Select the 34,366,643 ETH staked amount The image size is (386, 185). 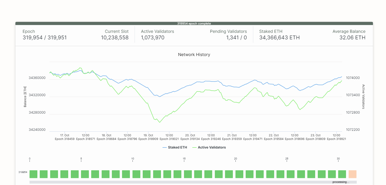click(x=279, y=38)
